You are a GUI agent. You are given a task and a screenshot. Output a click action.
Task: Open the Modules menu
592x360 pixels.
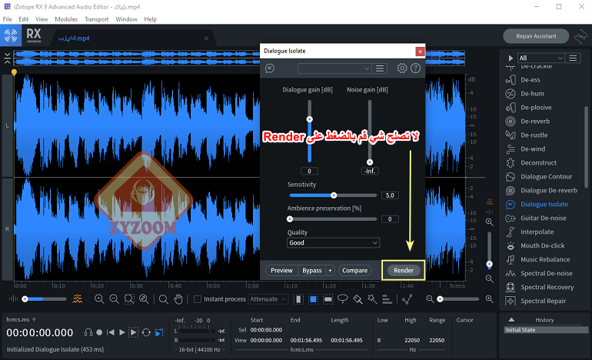[x=66, y=19]
